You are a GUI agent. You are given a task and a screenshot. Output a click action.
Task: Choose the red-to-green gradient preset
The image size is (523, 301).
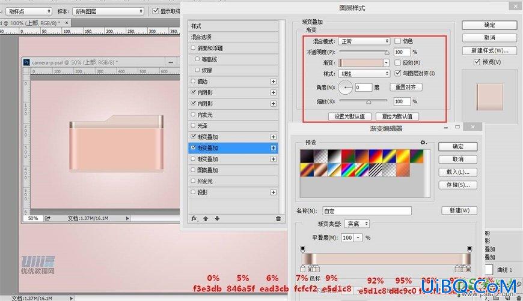click(348, 156)
